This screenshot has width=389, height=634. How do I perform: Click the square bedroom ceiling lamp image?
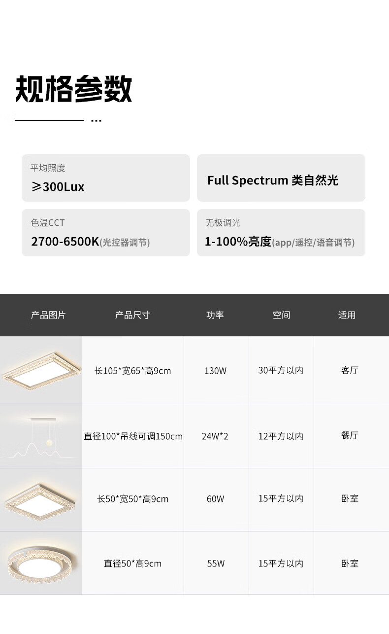click(41, 499)
